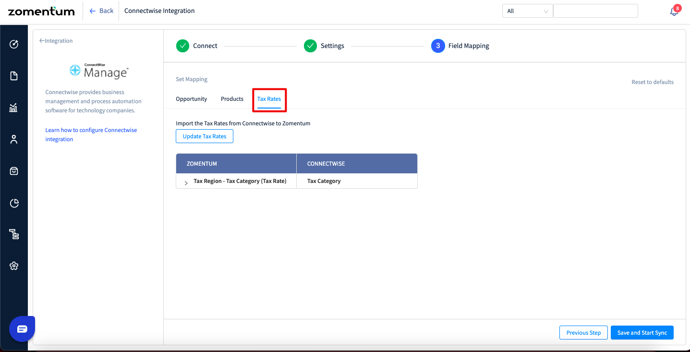Focus the top search input field
The image size is (690, 352).
595,11
